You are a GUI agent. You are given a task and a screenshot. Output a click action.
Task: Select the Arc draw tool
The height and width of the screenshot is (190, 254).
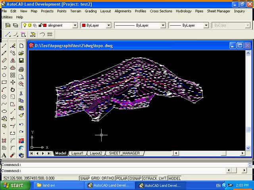point(4,89)
